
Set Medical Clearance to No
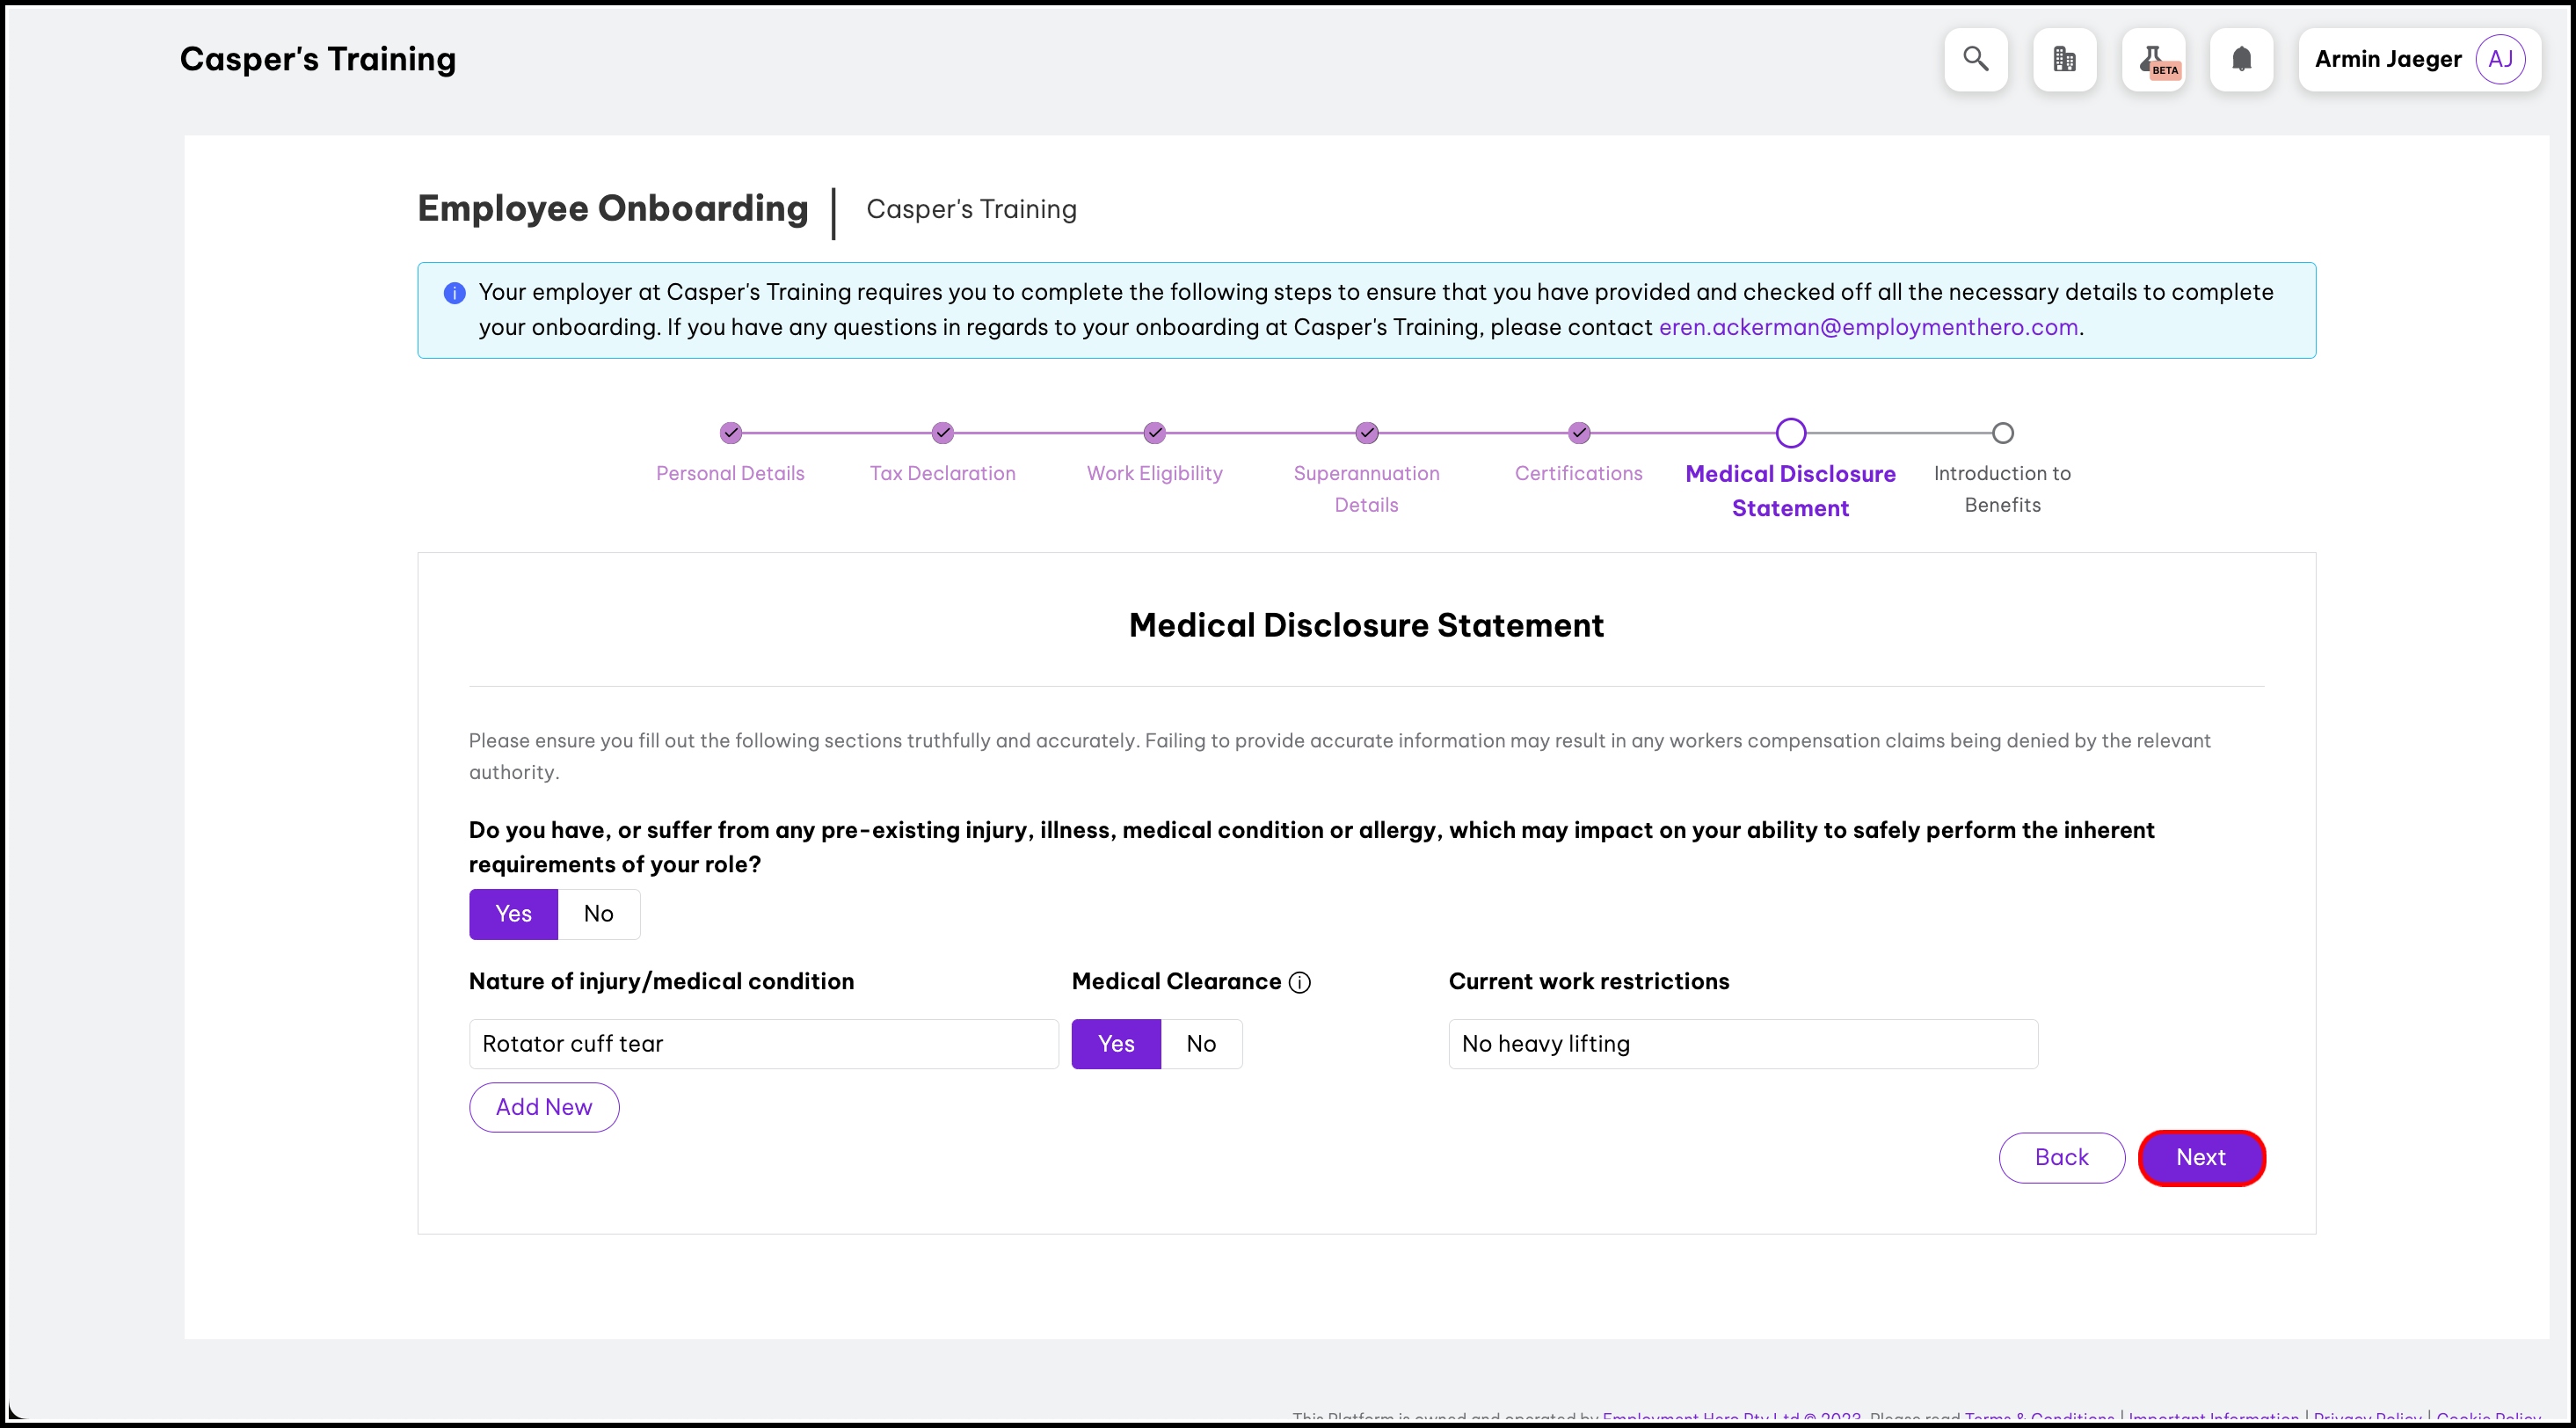(x=1201, y=1044)
